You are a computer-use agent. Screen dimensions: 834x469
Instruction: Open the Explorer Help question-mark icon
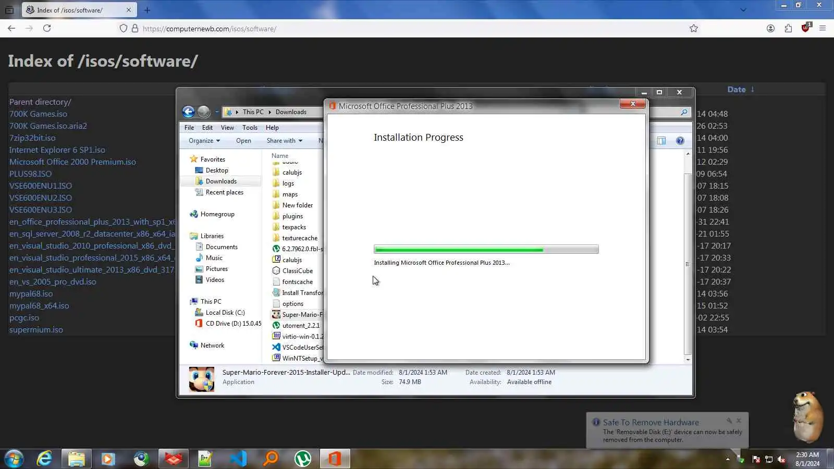(x=680, y=141)
